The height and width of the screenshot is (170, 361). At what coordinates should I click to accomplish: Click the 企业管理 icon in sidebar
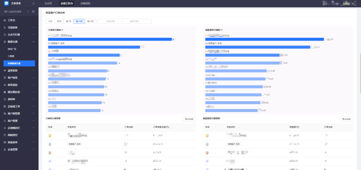[5, 149]
